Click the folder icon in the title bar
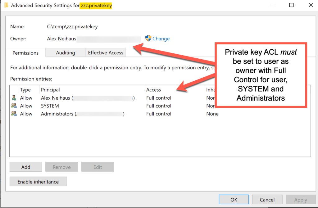Image resolution: width=318 pixels, height=208 pixels. point(7,5)
